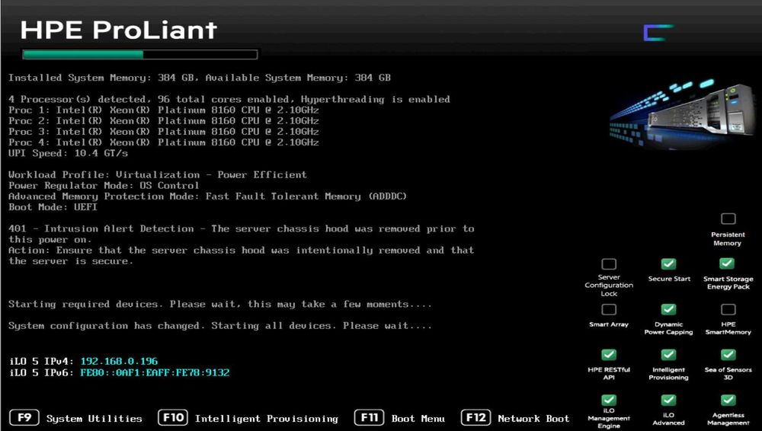Click the Boot Mode UEFI line
This screenshot has width=762, height=431.
(x=53, y=207)
